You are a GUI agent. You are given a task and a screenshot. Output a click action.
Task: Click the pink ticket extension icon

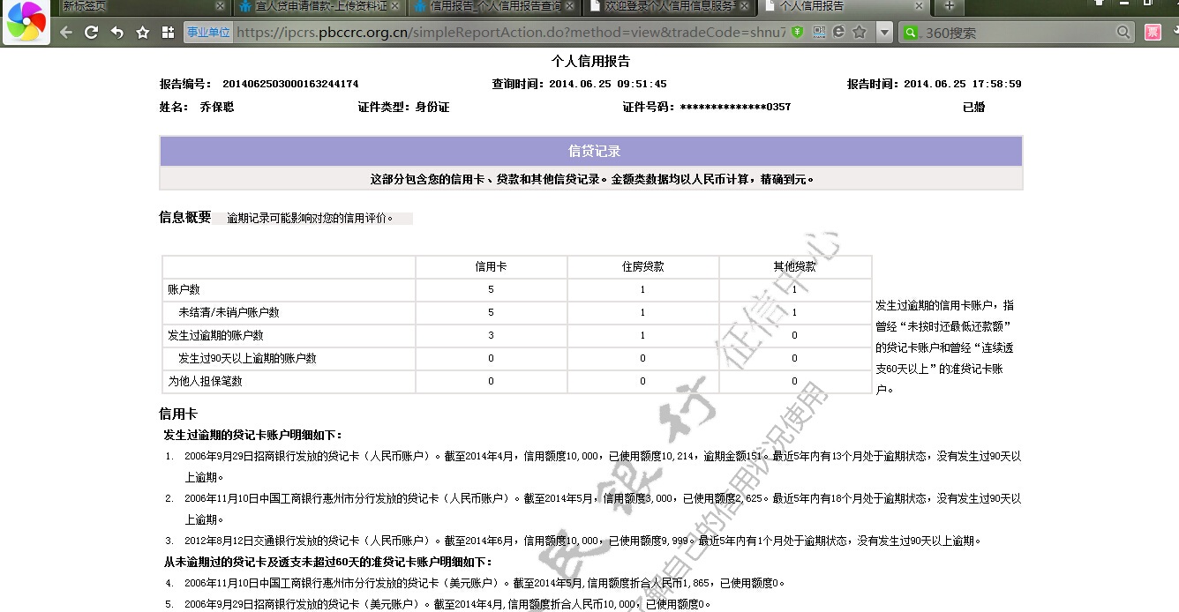(1153, 33)
